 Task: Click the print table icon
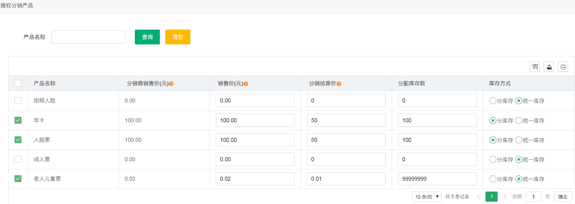(563, 67)
